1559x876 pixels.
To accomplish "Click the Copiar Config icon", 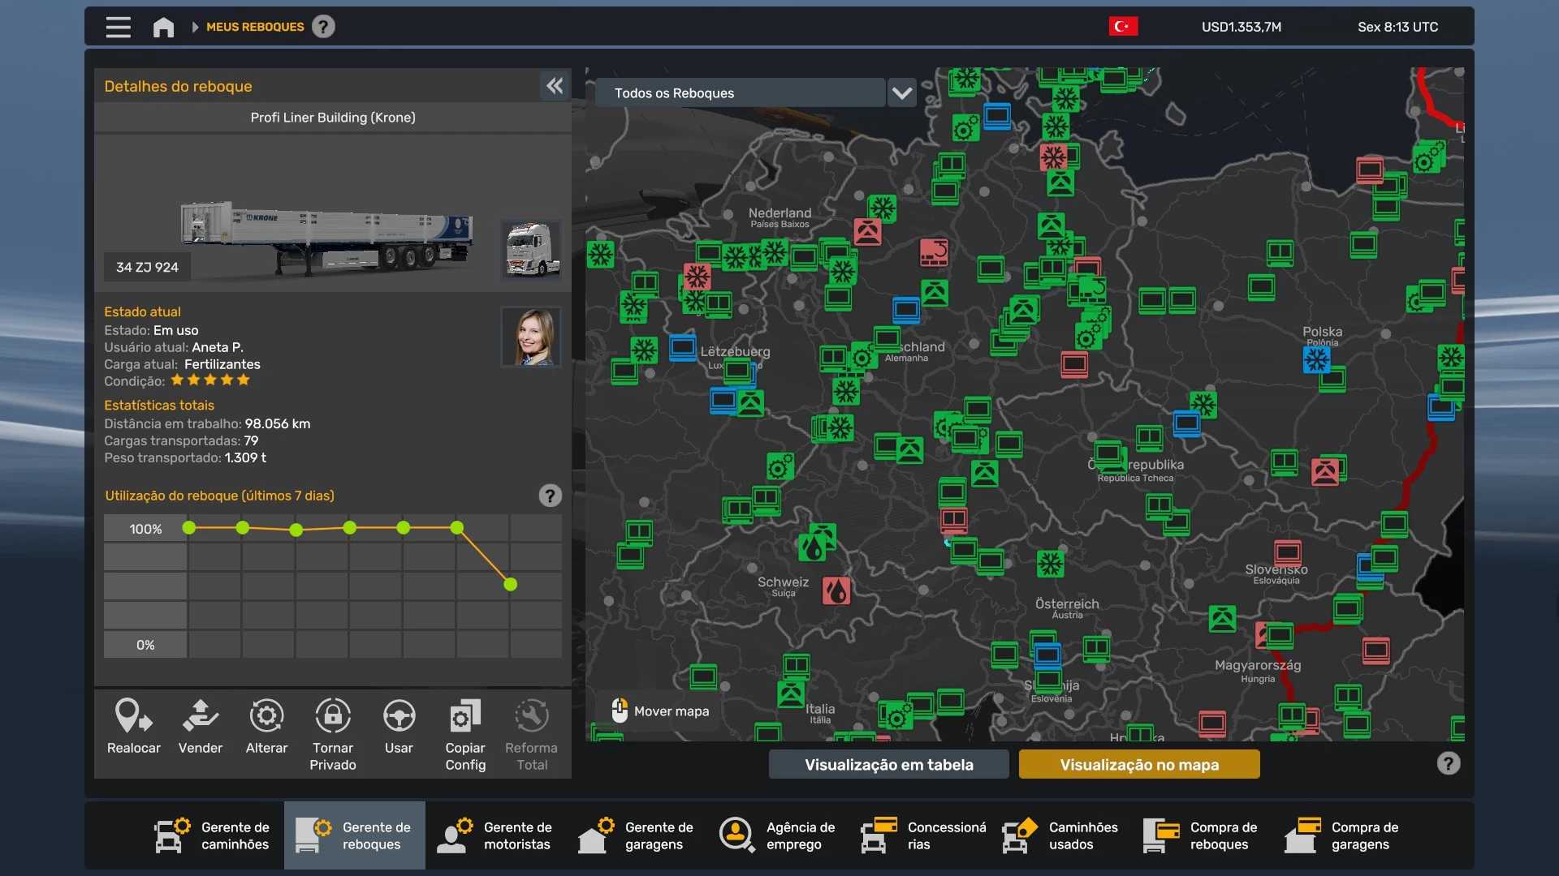I will 465,717.
